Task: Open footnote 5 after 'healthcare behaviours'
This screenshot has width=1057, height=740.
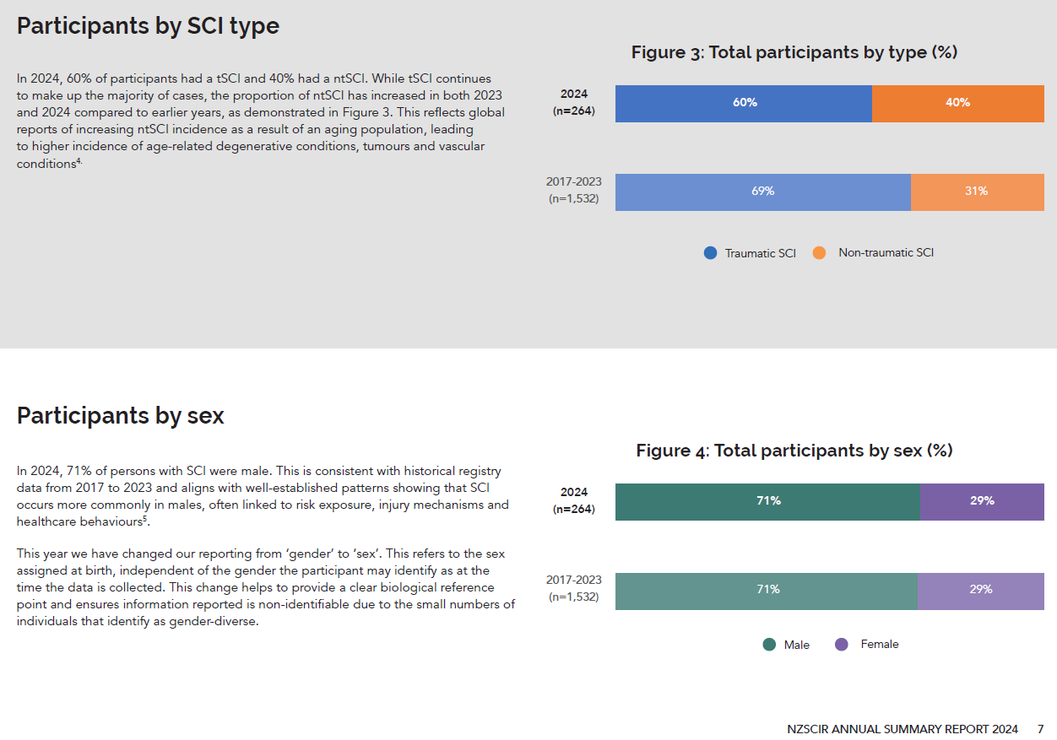Action: 145,519
